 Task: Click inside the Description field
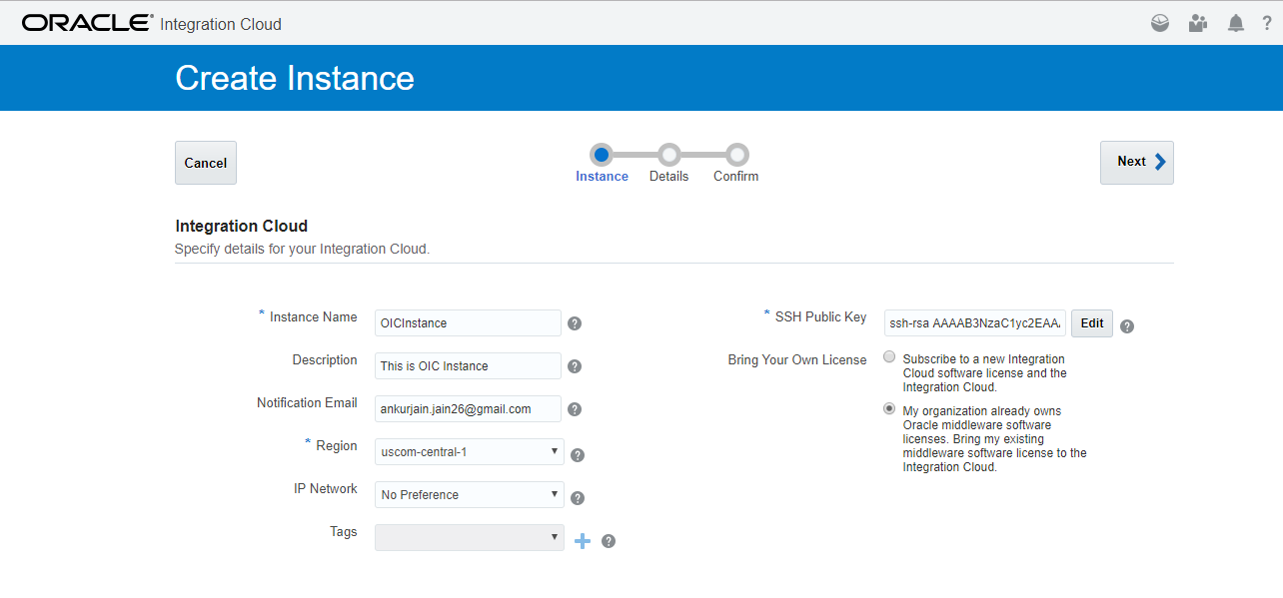pos(467,365)
